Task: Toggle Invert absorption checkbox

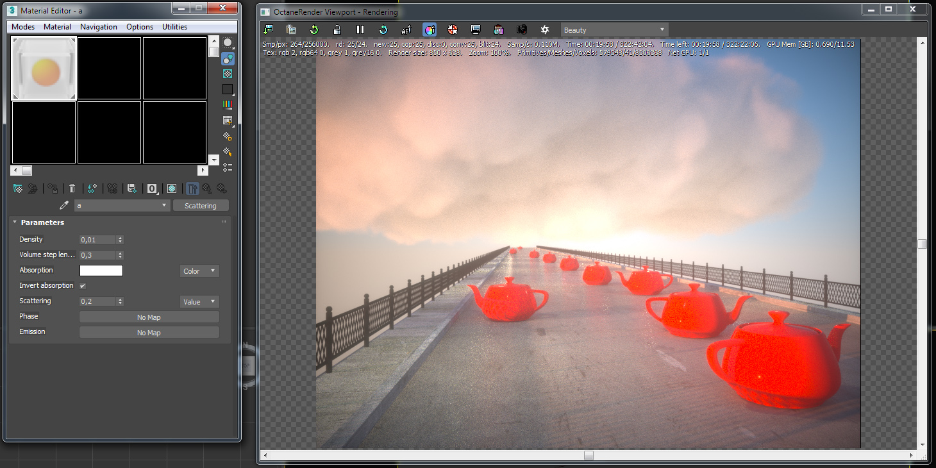Action: tap(82, 286)
